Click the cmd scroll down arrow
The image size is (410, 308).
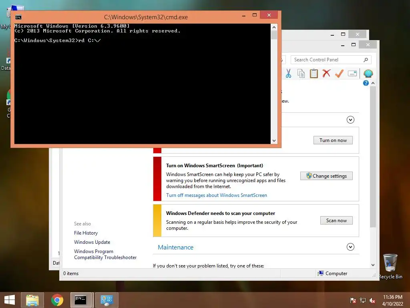(x=274, y=141)
